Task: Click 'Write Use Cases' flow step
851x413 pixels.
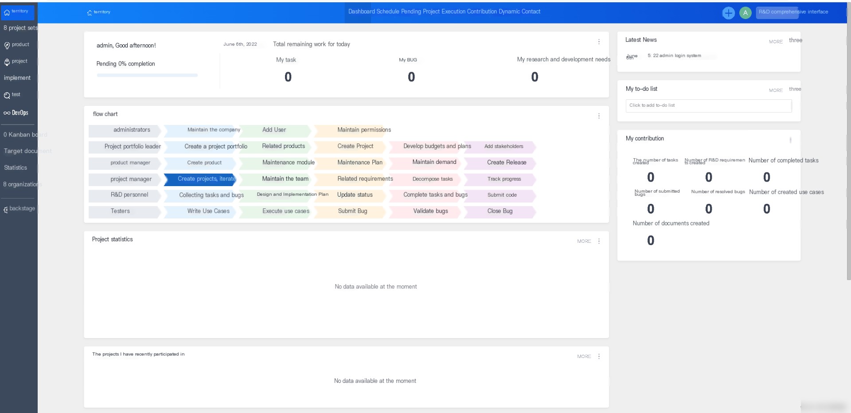Action: click(x=200, y=211)
